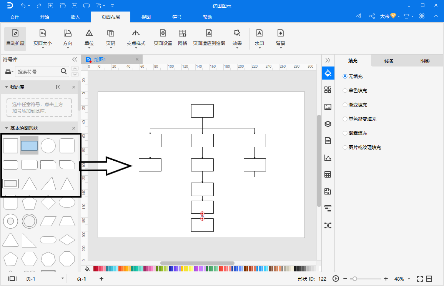Open the layers panel icon in right sidebar

pos(328,124)
